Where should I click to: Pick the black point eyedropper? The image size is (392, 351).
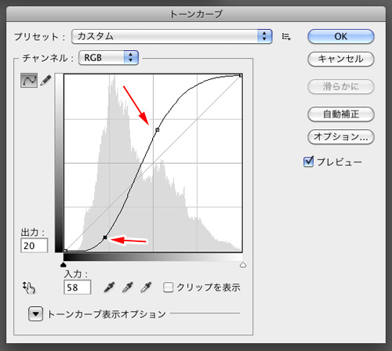109,288
